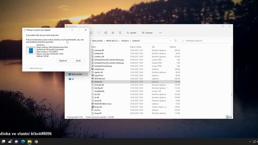The width and height of the screenshot is (258, 145).
Task: Click Windows in the breadcrumb path
Action: (x=125, y=41)
